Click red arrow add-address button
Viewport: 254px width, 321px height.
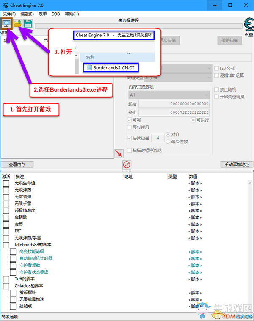point(119,154)
